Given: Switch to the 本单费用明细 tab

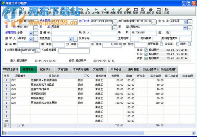Looking at the screenshot, I should point(81,69).
